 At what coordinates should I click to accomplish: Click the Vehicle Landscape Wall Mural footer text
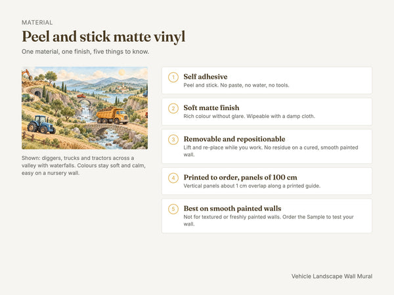coord(332,276)
